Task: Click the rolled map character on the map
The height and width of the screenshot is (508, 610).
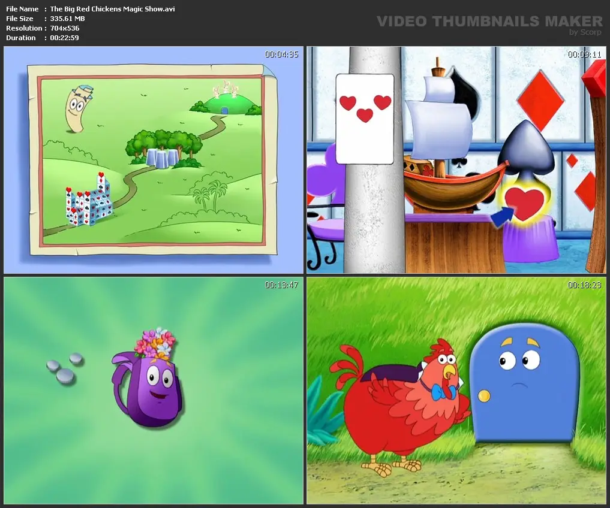Action: pyautogui.click(x=79, y=109)
